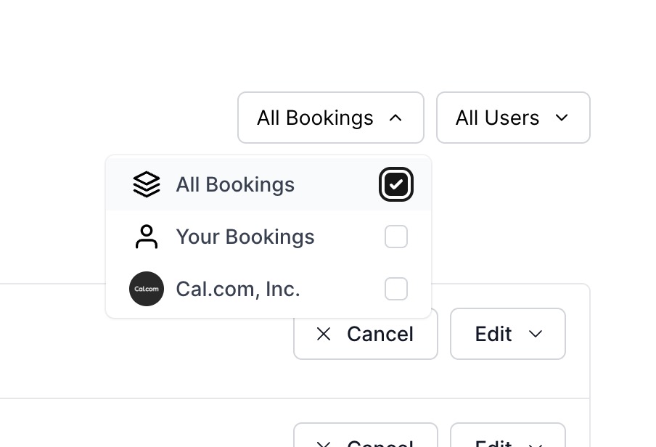This screenshot has width=656, height=447.
Task: Select All Bookings from the filter menu
Action: (x=235, y=184)
